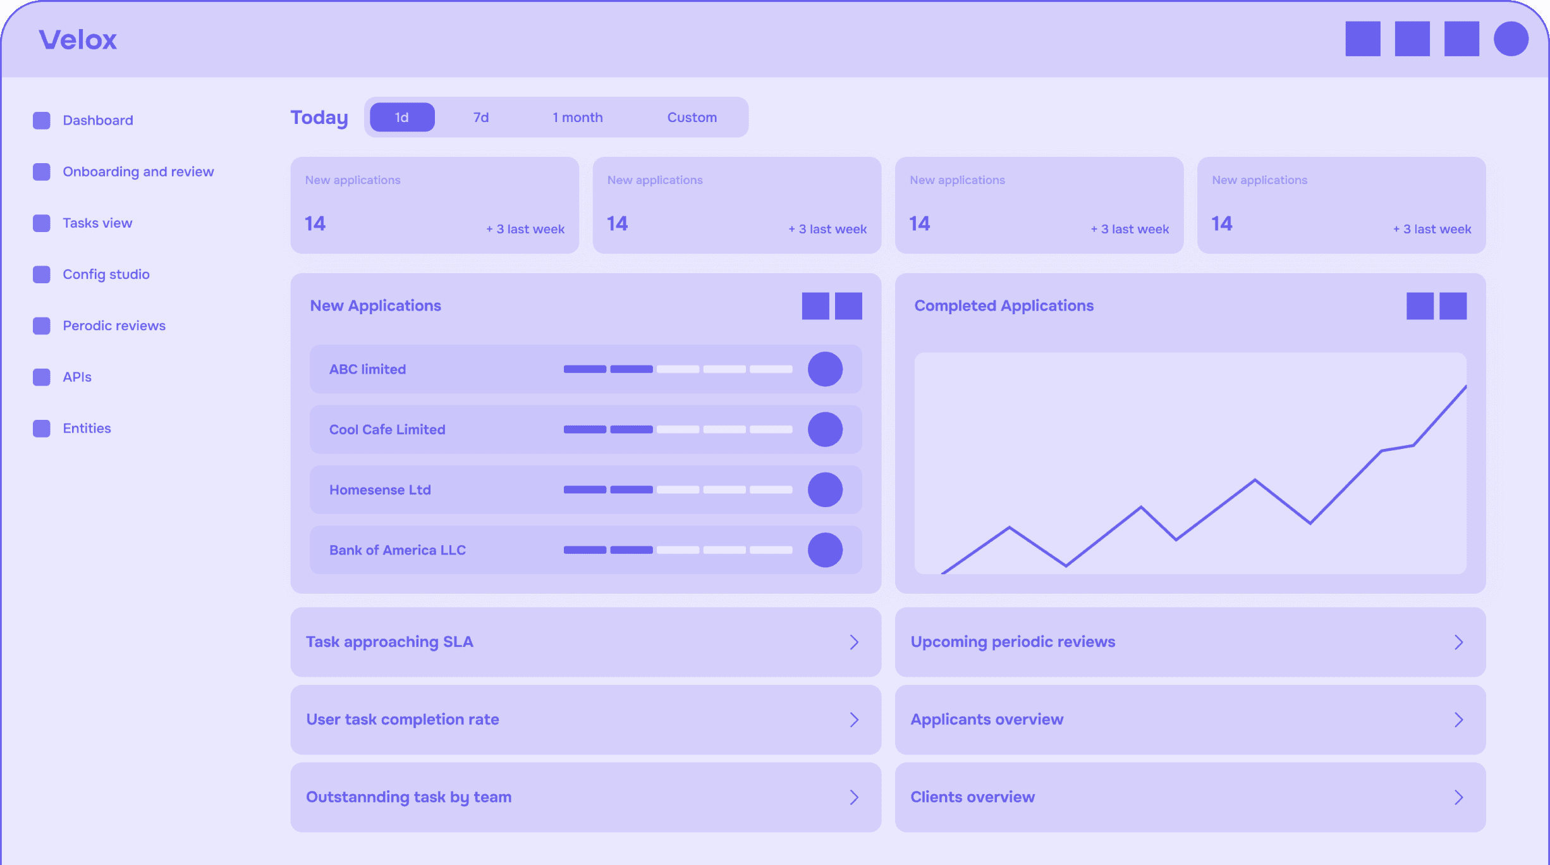1550x865 pixels.
Task: Switch time range to 7d
Action: click(481, 118)
